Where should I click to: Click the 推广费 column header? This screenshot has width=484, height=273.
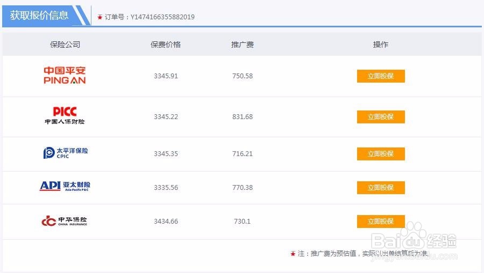coord(243,45)
